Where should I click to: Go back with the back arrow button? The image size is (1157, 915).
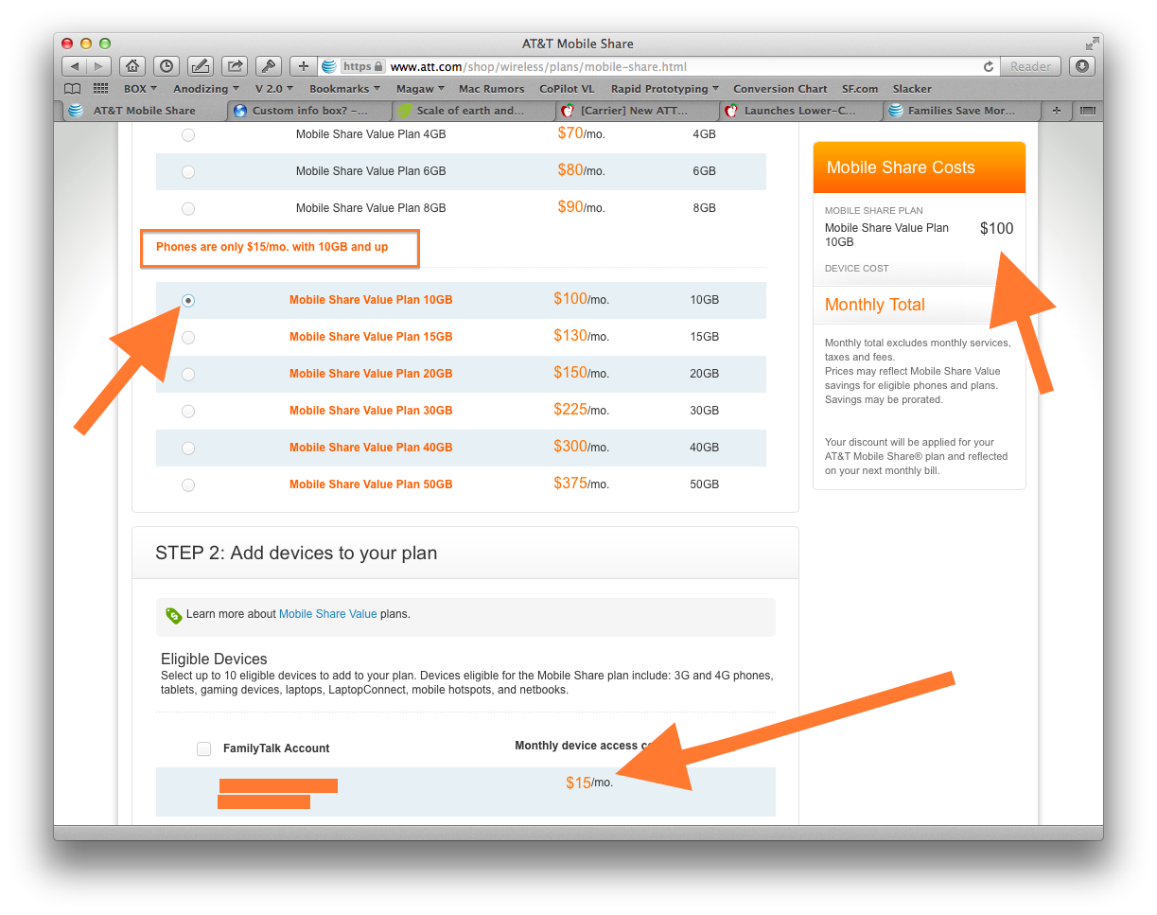tap(75, 66)
